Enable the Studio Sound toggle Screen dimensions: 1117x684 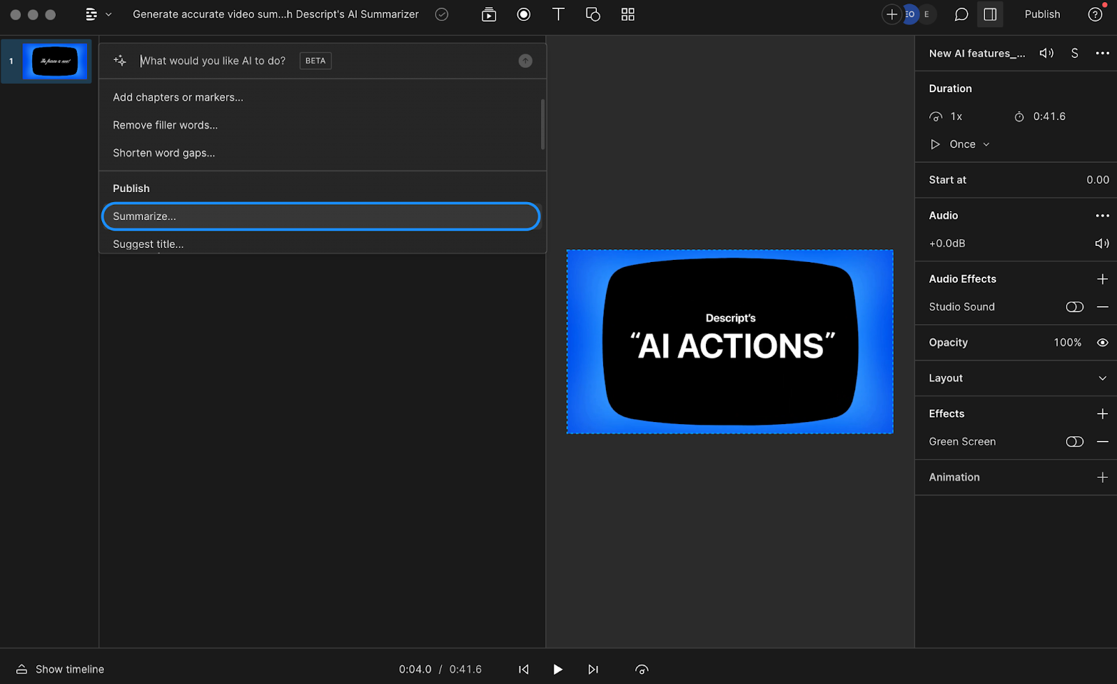pos(1074,307)
